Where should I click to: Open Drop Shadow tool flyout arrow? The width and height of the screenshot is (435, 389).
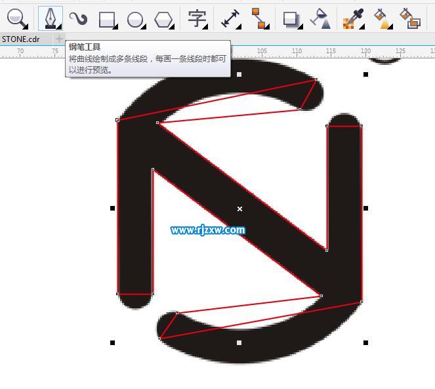300,27
